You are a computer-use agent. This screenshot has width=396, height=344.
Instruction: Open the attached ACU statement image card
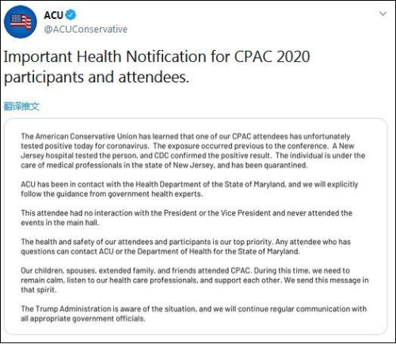point(196,227)
